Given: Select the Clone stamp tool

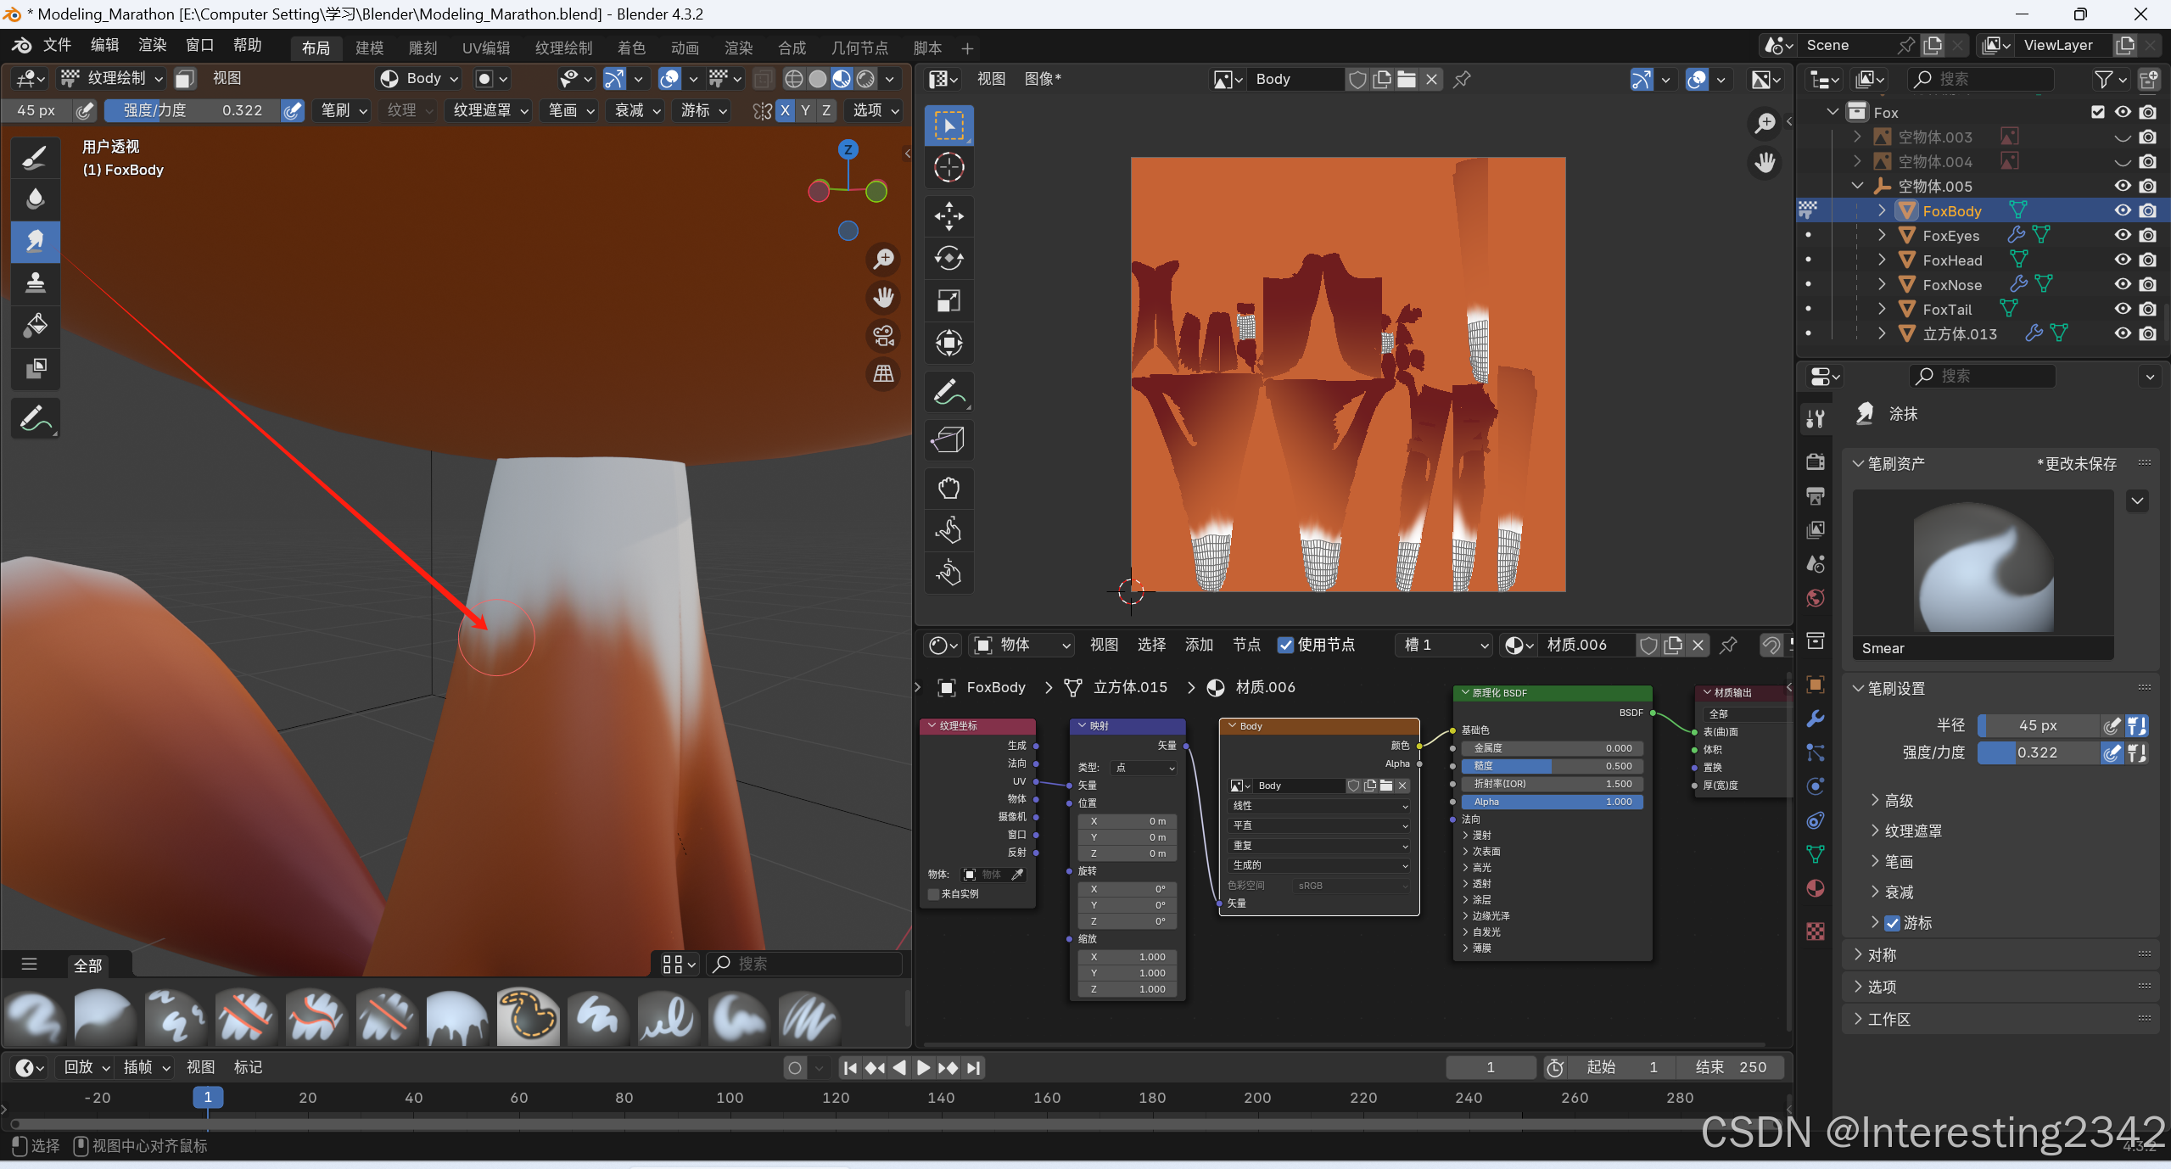Looking at the screenshot, I should click(35, 282).
